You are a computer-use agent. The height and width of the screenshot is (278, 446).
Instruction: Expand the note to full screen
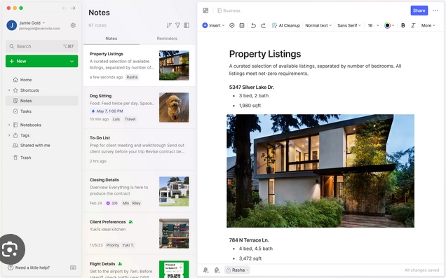tap(205, 11)
